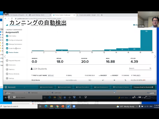Click the Download Grades button
Image resolution: width=159 pixels, height=119 pixels.
click(x=64, y=87)
